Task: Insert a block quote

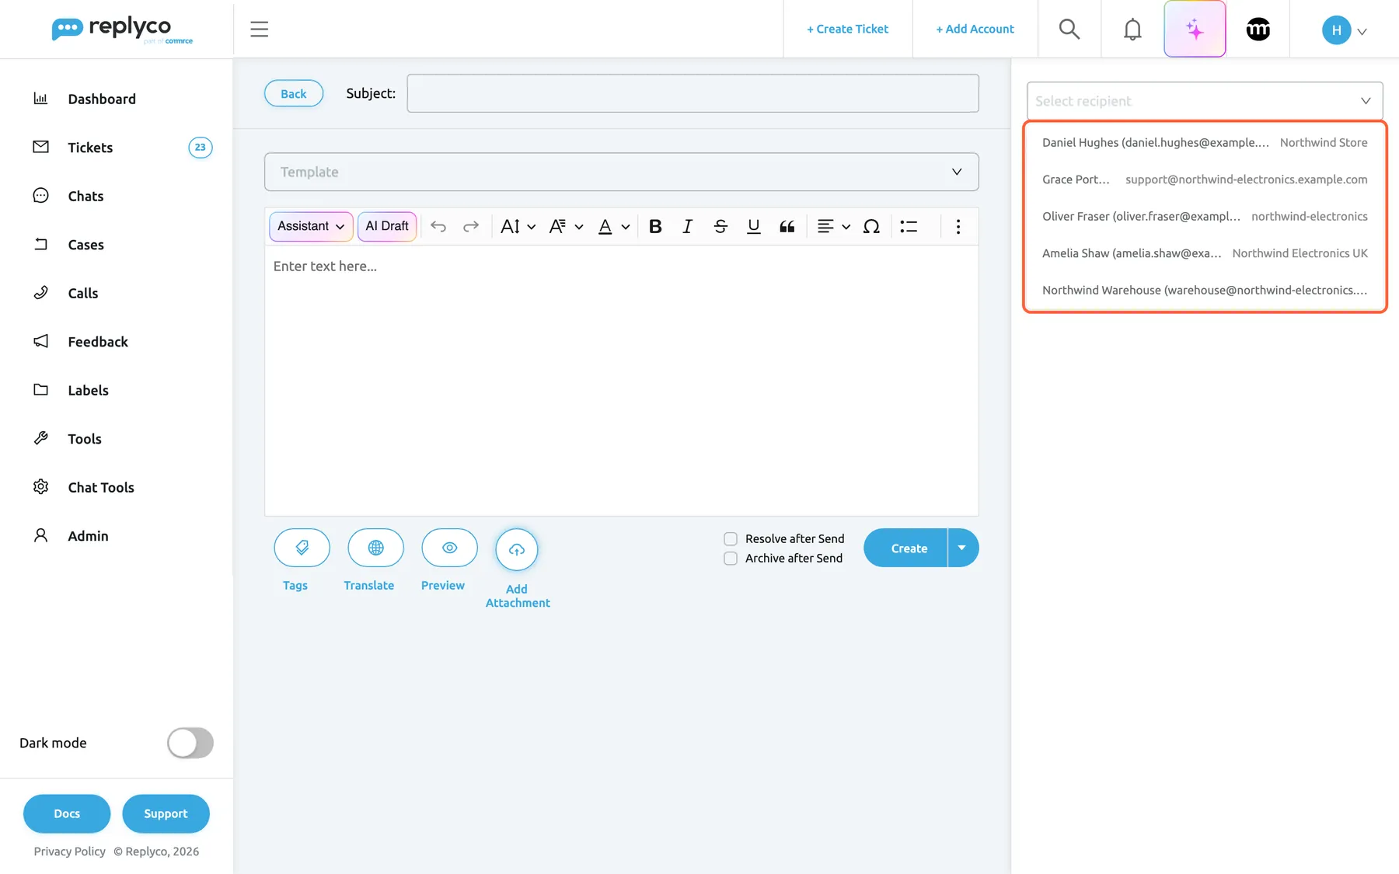Action: (787, 226)
